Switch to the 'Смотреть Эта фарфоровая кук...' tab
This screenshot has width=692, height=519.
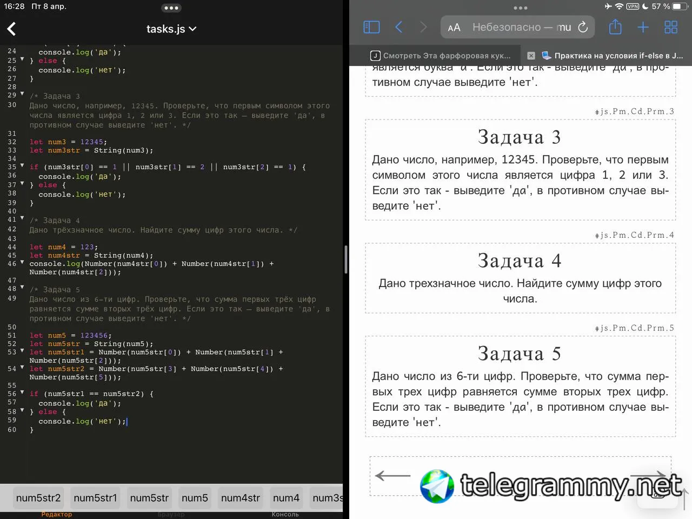441,56
